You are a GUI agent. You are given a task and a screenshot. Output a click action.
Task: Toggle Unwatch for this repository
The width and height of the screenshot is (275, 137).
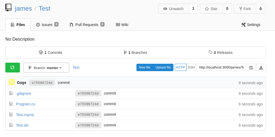[174, 9]
